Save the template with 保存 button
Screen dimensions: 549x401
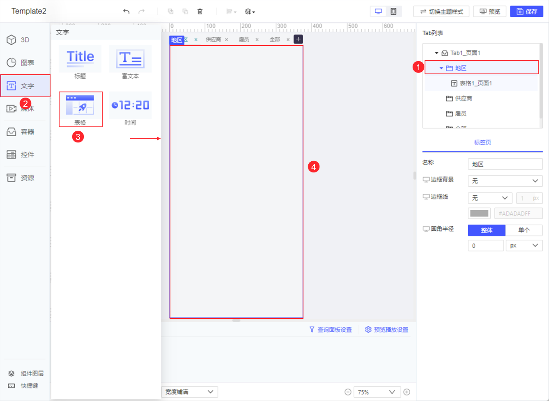coord(526,11)
